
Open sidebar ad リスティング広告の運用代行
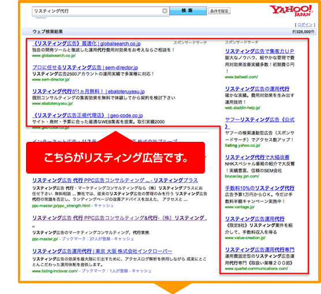[257, 89]
